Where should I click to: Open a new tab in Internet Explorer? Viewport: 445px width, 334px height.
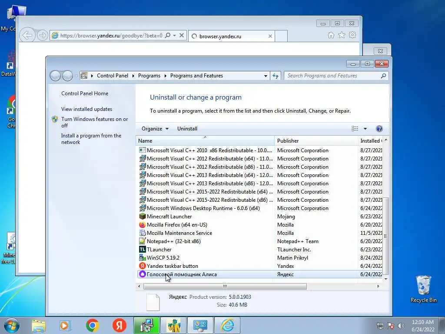point(281,36)
